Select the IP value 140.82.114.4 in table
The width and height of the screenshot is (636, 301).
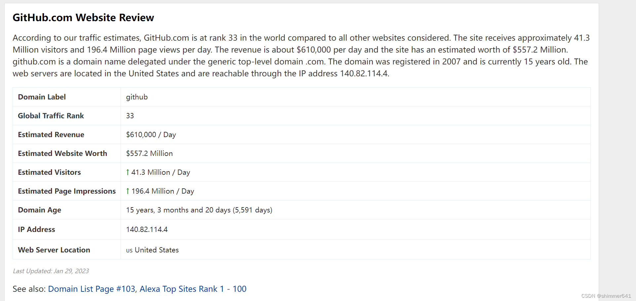click(147, 230)
